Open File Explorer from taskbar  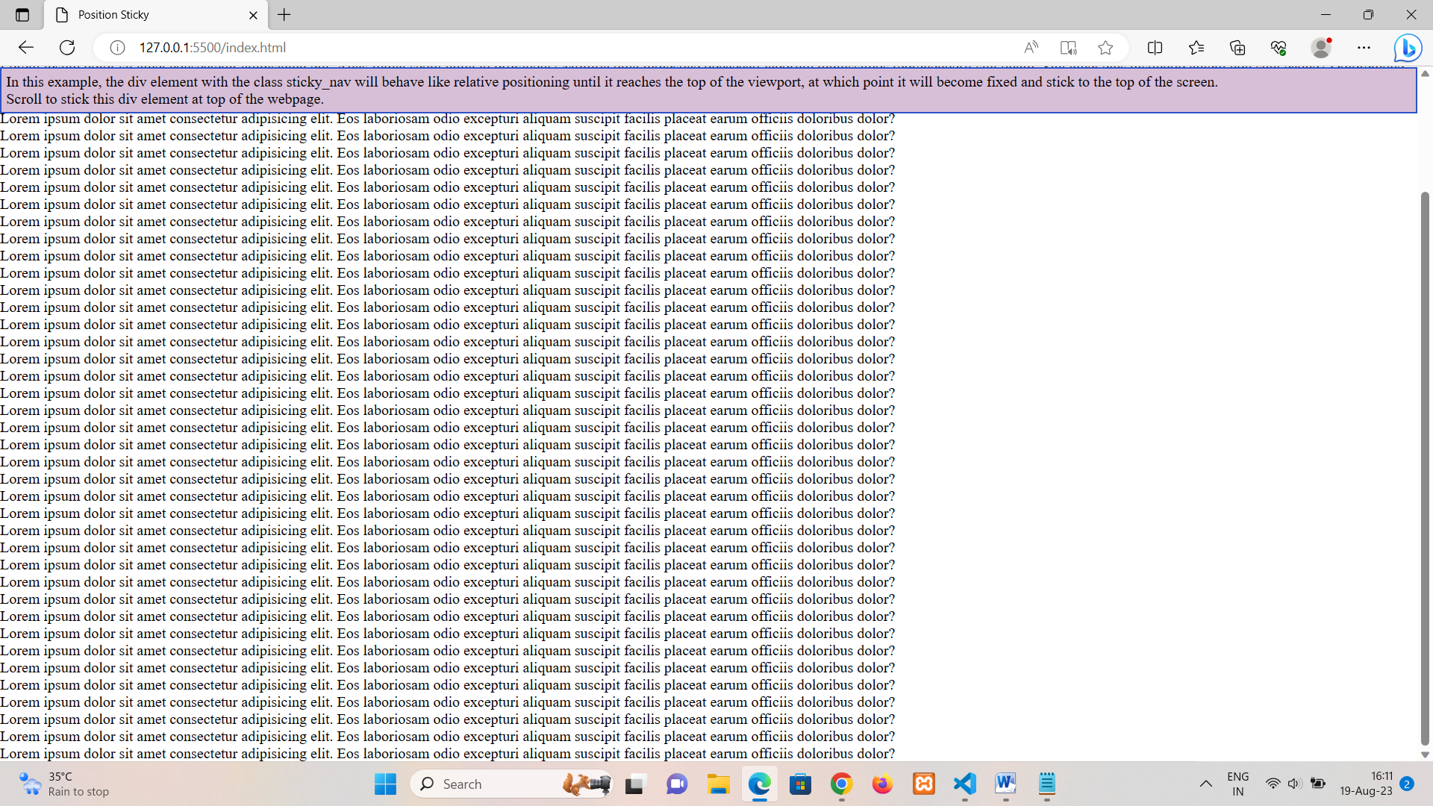(718, 784)
